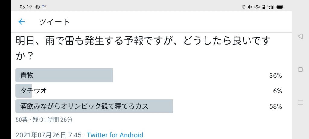Tap the round aperture notification icon
The height and width of the screenshot is (139, 309).
pos(37,7)
